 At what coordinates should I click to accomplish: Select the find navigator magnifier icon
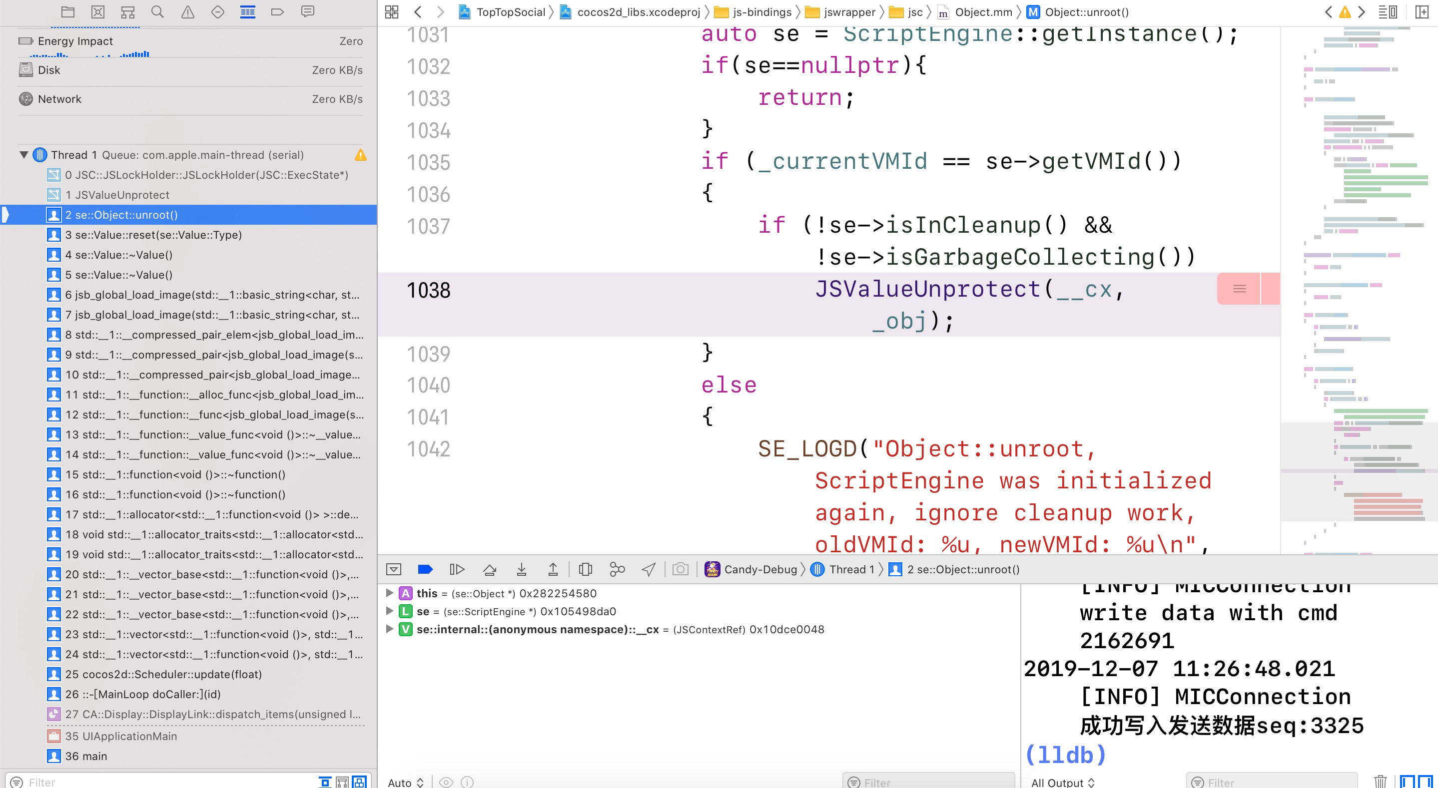tap(157, 11)
